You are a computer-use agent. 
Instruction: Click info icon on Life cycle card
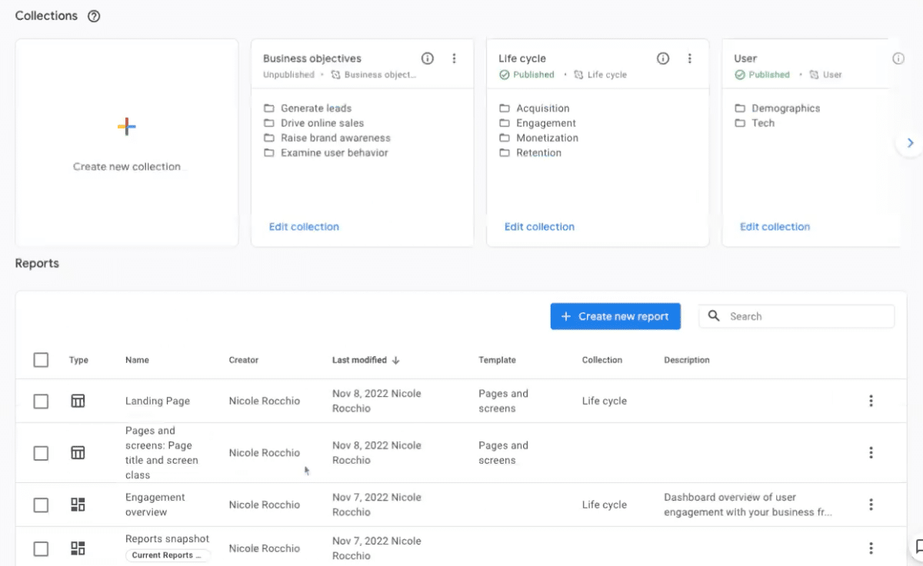(x=663, y=58)
